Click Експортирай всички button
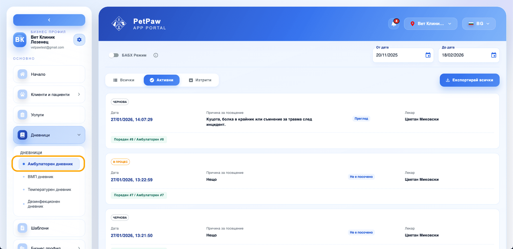This screenshot has height=249, width=513. (x=470, y=80)
